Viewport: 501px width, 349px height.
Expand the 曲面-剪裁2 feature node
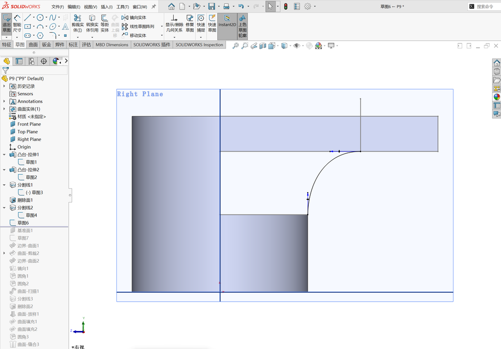(4, 253)
